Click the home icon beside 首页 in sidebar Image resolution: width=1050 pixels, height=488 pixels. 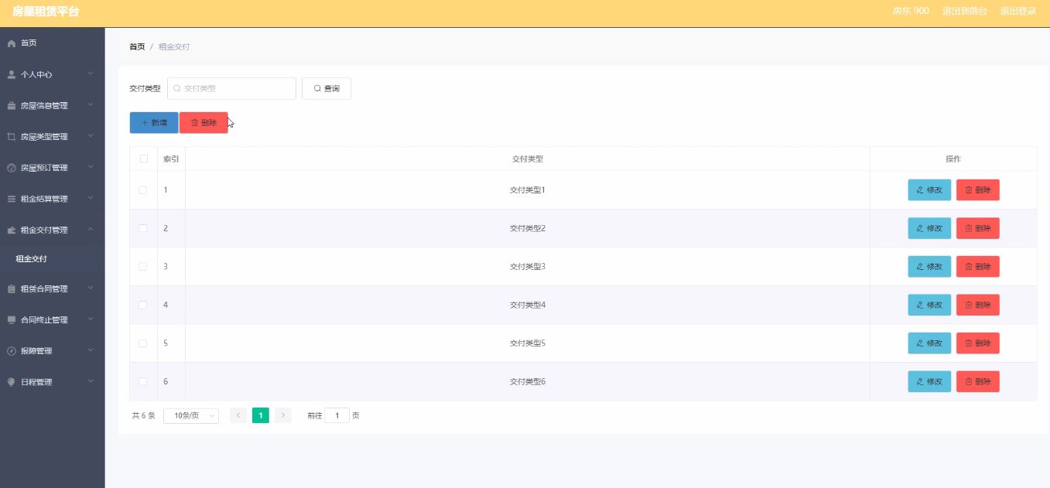tap(11, 43)
